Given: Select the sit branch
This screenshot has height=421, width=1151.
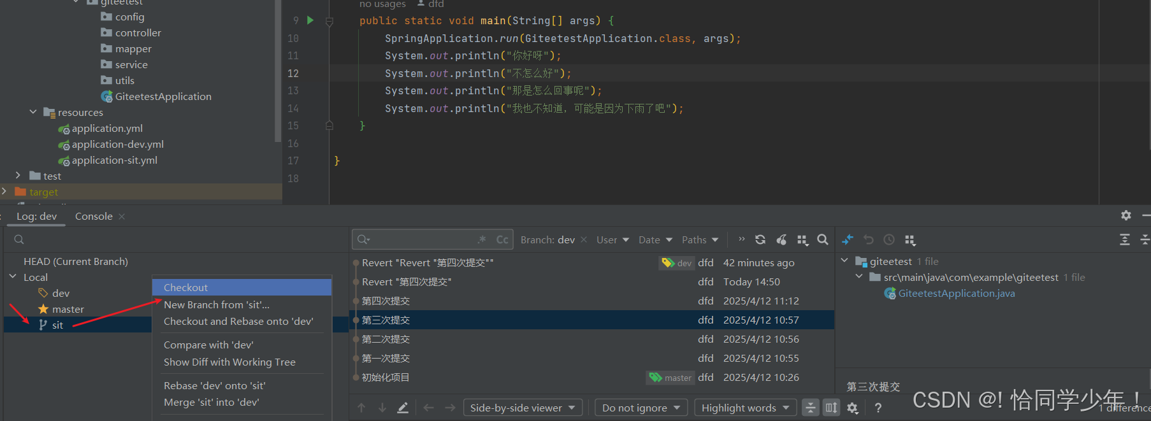Looking at the screenshot, I should point(57,325).
